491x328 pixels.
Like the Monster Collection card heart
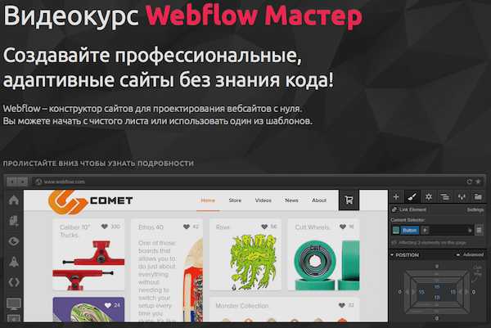pyautogui.click(x=341, y=305)
